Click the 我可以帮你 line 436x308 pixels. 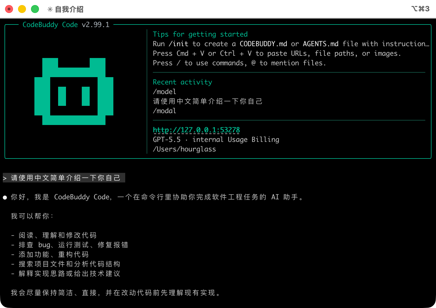coord(32,216)
